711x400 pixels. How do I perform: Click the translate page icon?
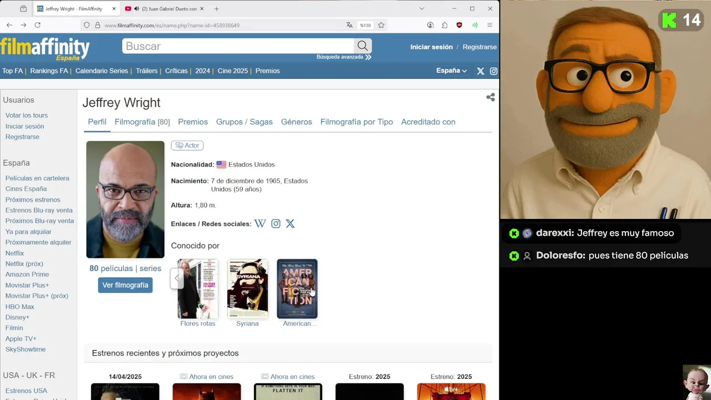click(349, 25)
